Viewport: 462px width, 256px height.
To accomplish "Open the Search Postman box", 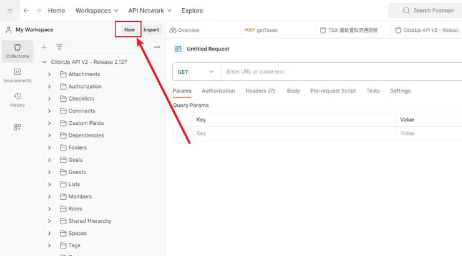I will [428, 11].
